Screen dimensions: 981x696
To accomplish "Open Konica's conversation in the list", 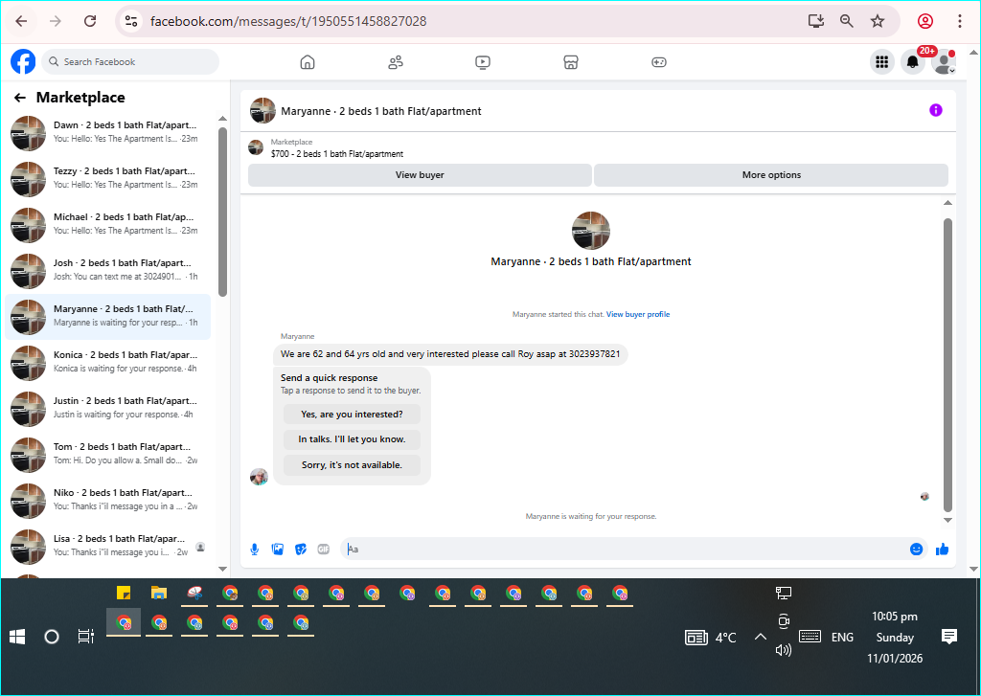I will pyautogui.click(x=107, y=362).
